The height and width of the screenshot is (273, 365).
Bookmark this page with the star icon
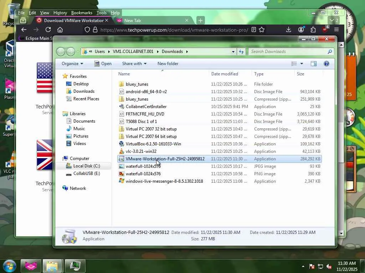coord(262,30)
